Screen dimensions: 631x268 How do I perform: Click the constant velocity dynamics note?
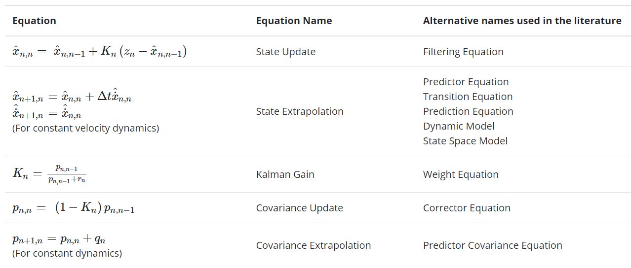pos(85,129)
